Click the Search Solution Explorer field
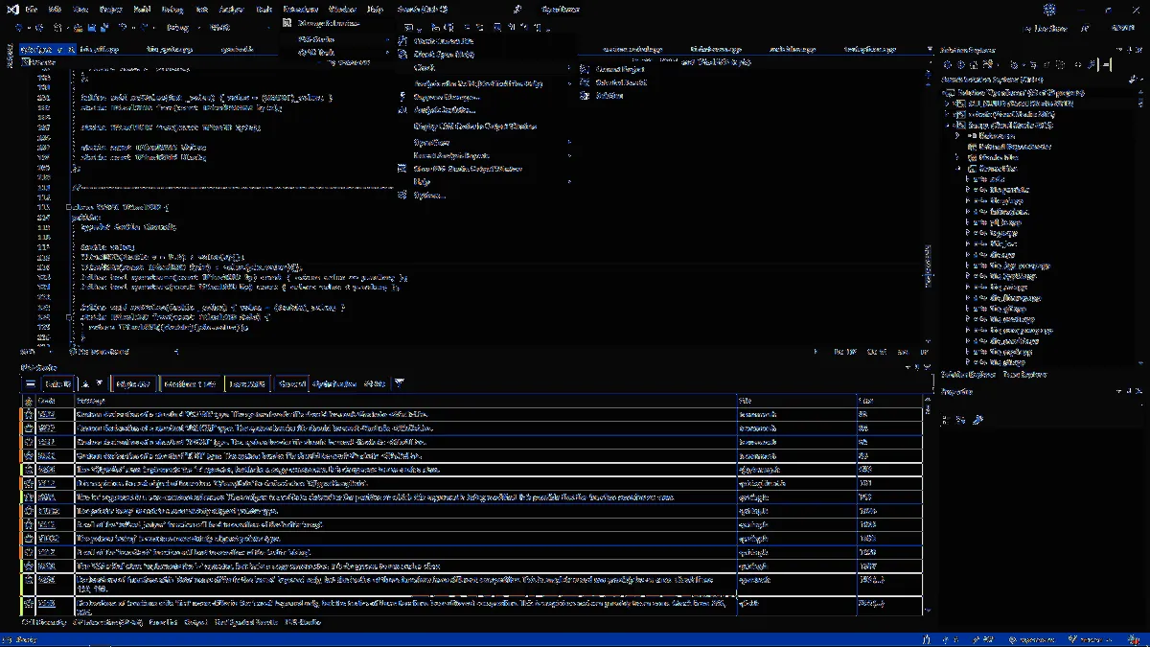 (1035, 79)
